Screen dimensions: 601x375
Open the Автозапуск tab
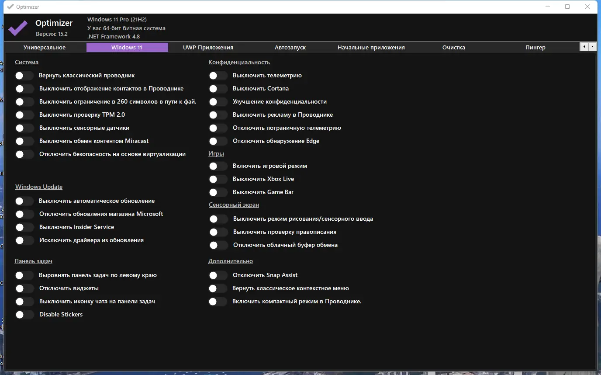(290, 47)
